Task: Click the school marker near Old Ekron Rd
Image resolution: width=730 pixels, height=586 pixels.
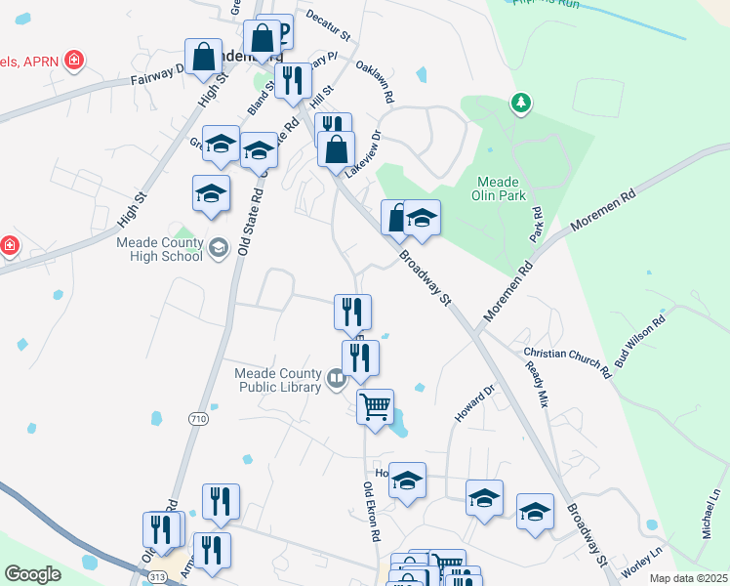Action: [x=407, y=484]
